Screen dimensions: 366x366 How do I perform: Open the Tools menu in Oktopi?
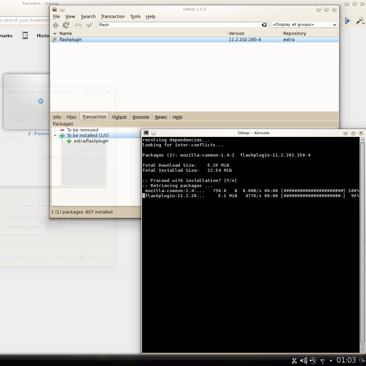135,17
